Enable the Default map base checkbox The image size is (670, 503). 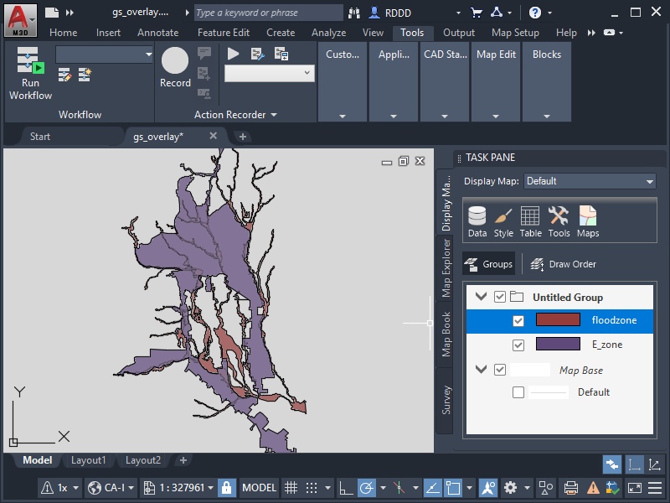[518, 392]
